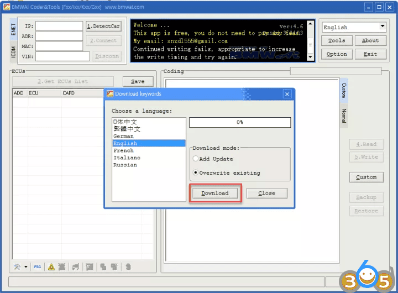Select German in the language list

pyautogui.click(x=149, y=136)
